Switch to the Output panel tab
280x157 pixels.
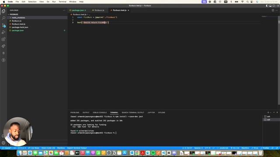coord(86,113)
